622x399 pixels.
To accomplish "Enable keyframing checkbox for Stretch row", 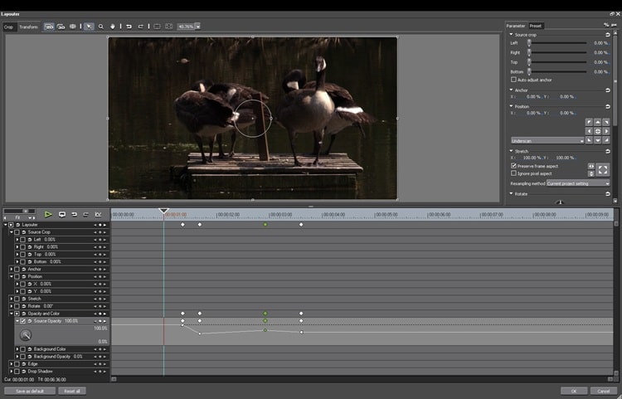I will coord(17,299).
